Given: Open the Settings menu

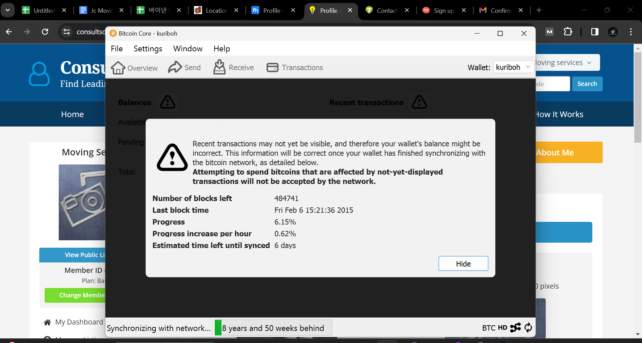Looking at the screenshot, I should (148, 49).
